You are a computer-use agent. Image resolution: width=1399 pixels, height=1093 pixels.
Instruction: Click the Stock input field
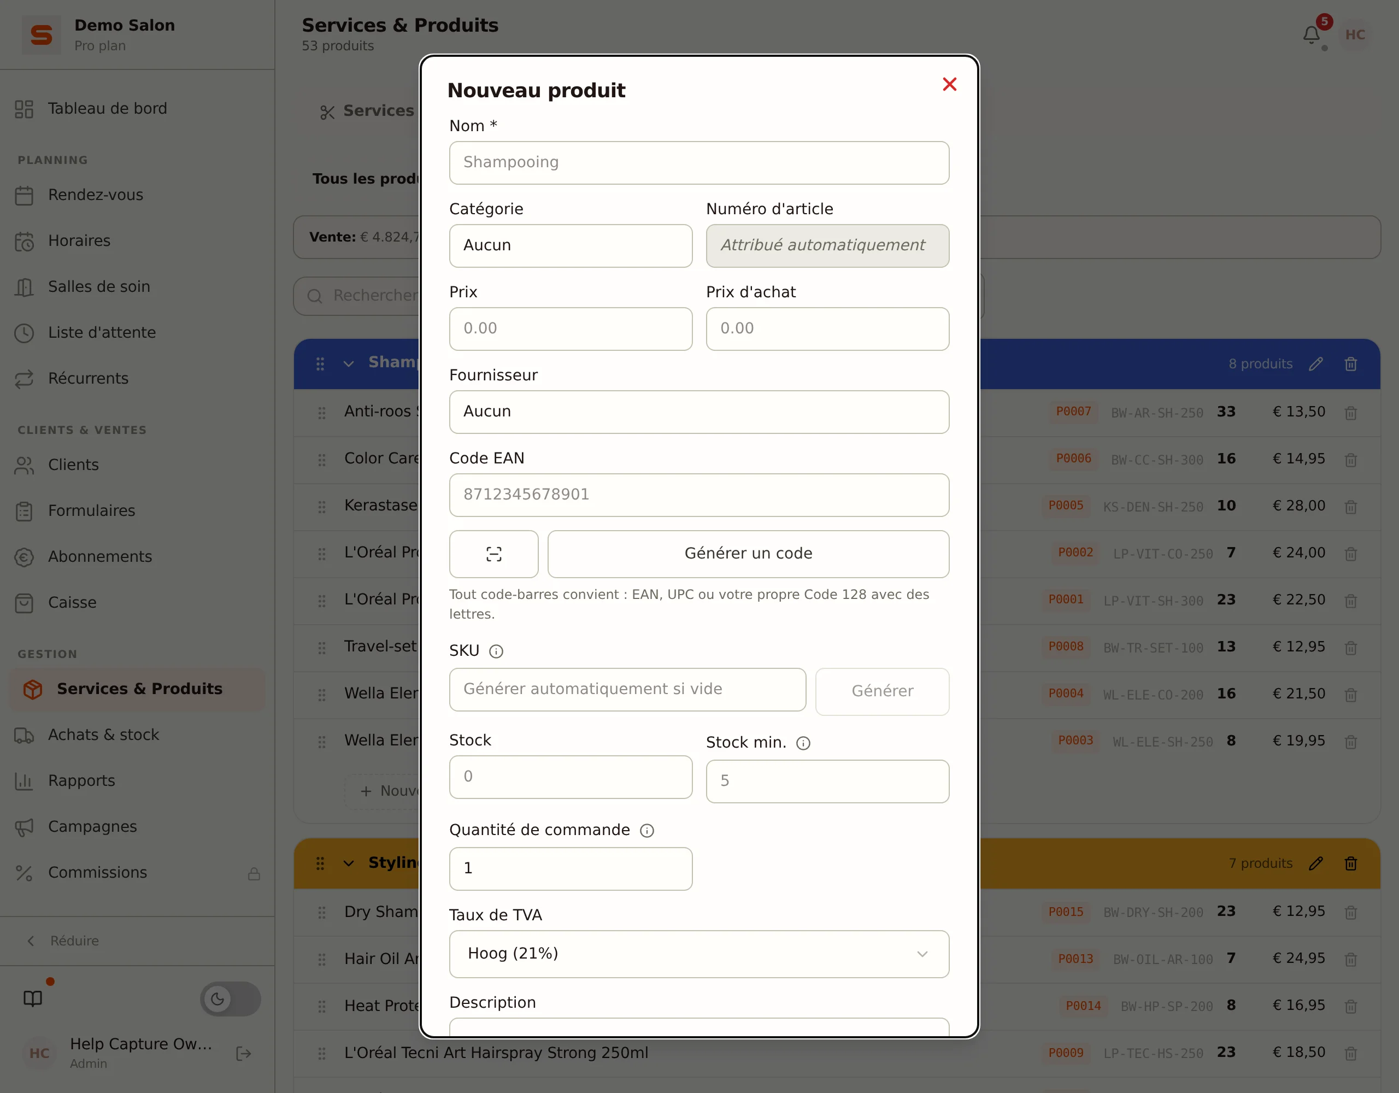coord(570,777)
